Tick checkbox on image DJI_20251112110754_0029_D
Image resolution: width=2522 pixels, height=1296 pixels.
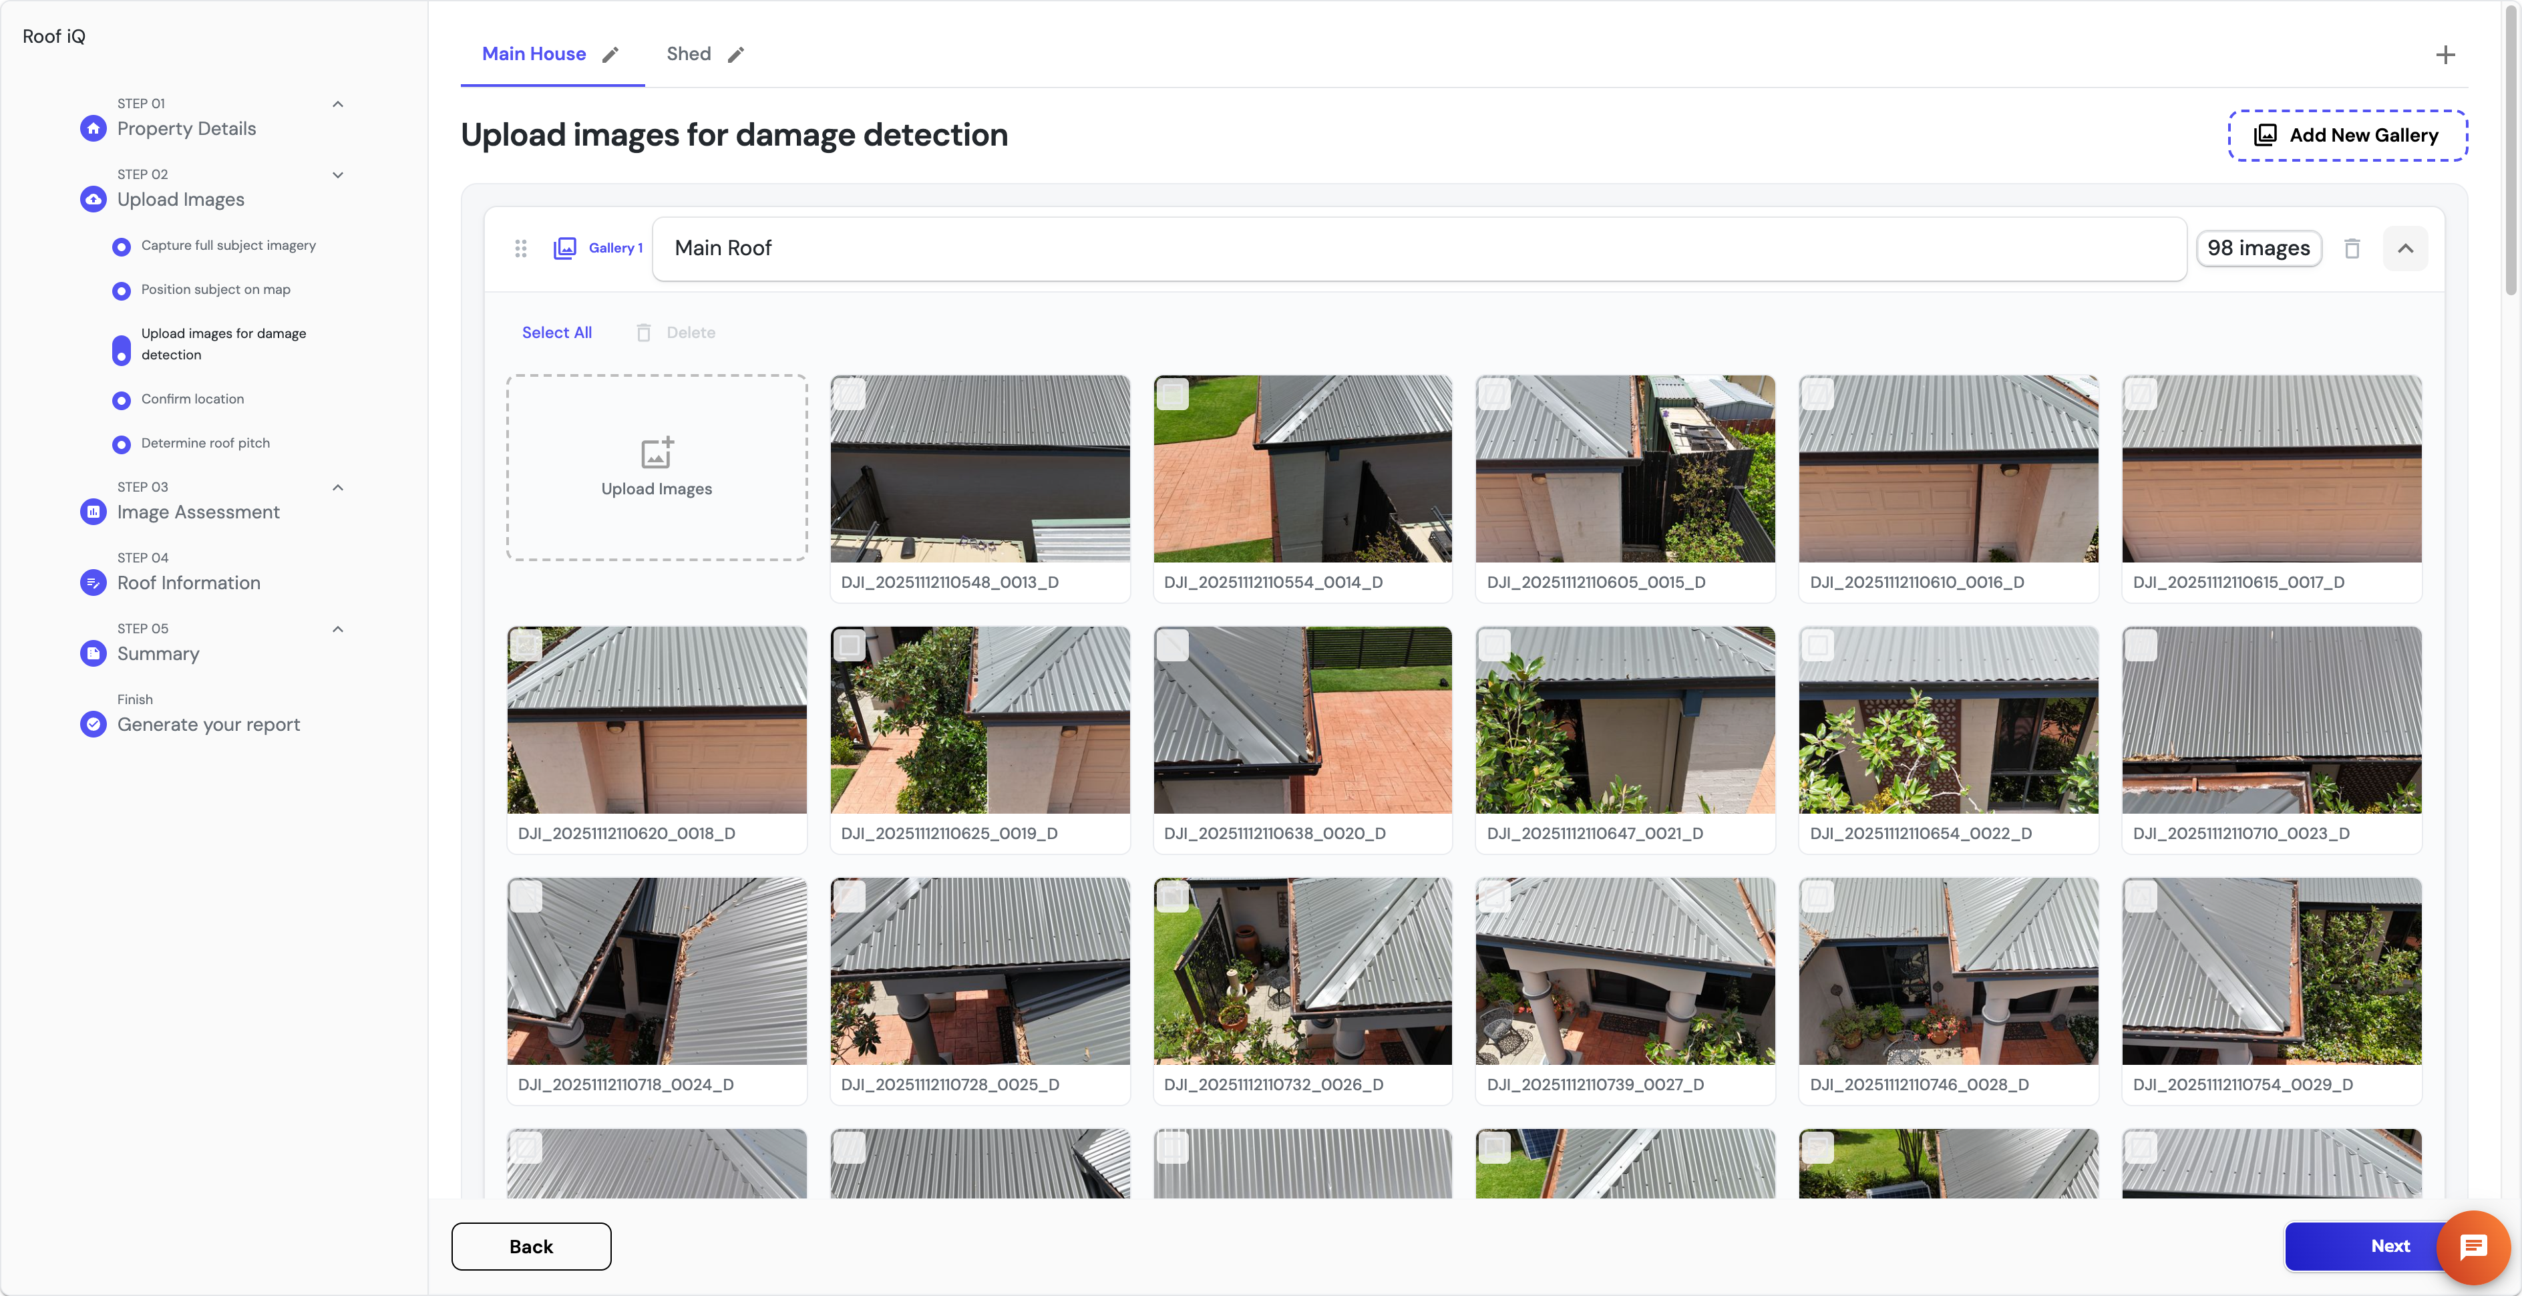tap(2140, 897)
